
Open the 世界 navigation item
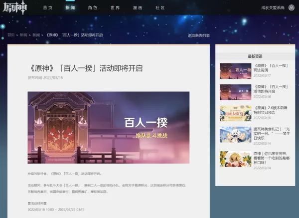point(115,7)
